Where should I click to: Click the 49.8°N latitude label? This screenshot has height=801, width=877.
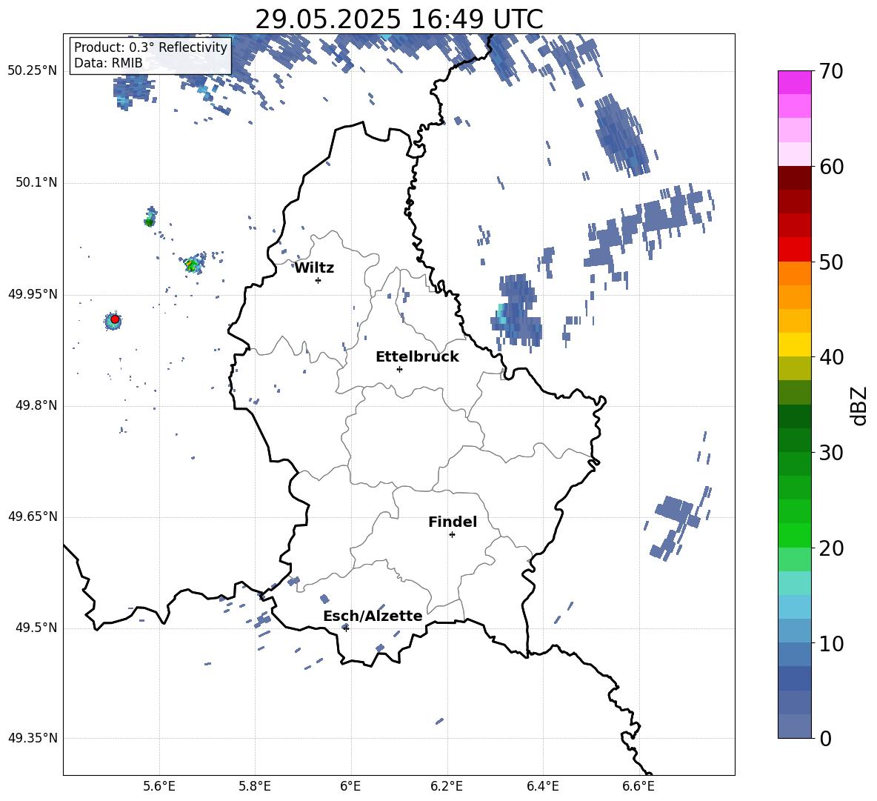point(37,405)
